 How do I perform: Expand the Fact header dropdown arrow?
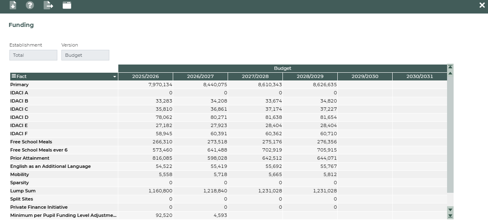coord(115,77)
